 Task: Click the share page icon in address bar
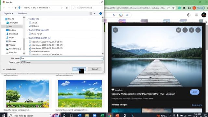168,8
